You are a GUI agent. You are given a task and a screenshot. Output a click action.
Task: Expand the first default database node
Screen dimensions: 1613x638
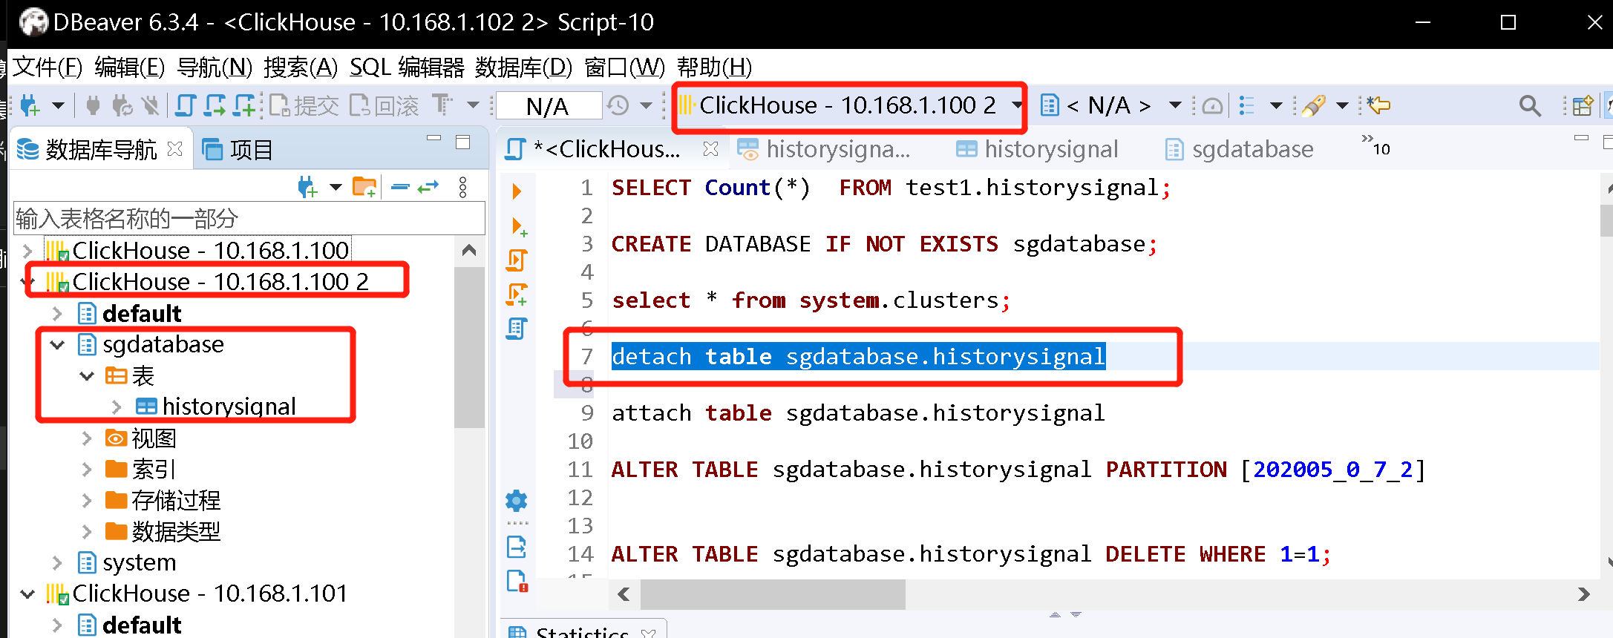coord(57,314)
